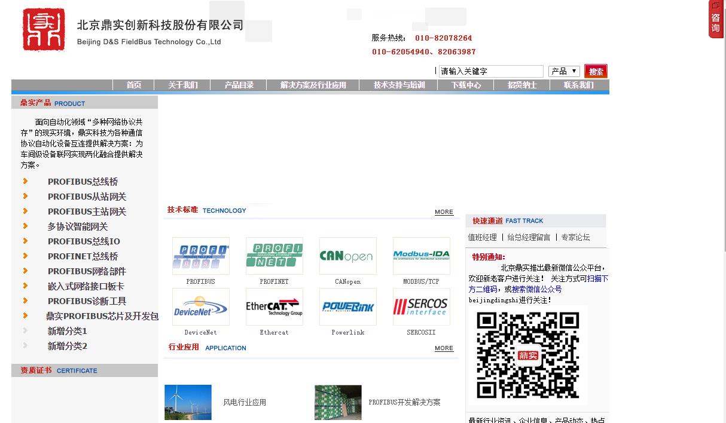
Task: Click the keyword search input field
Action: pyautogui.click(x=491, y=71)
